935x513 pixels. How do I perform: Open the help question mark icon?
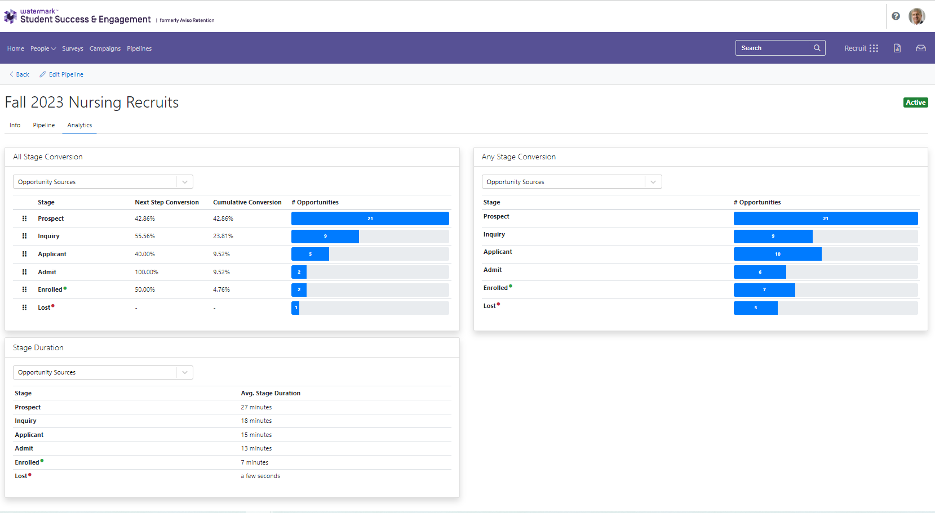tap(896, 16)
